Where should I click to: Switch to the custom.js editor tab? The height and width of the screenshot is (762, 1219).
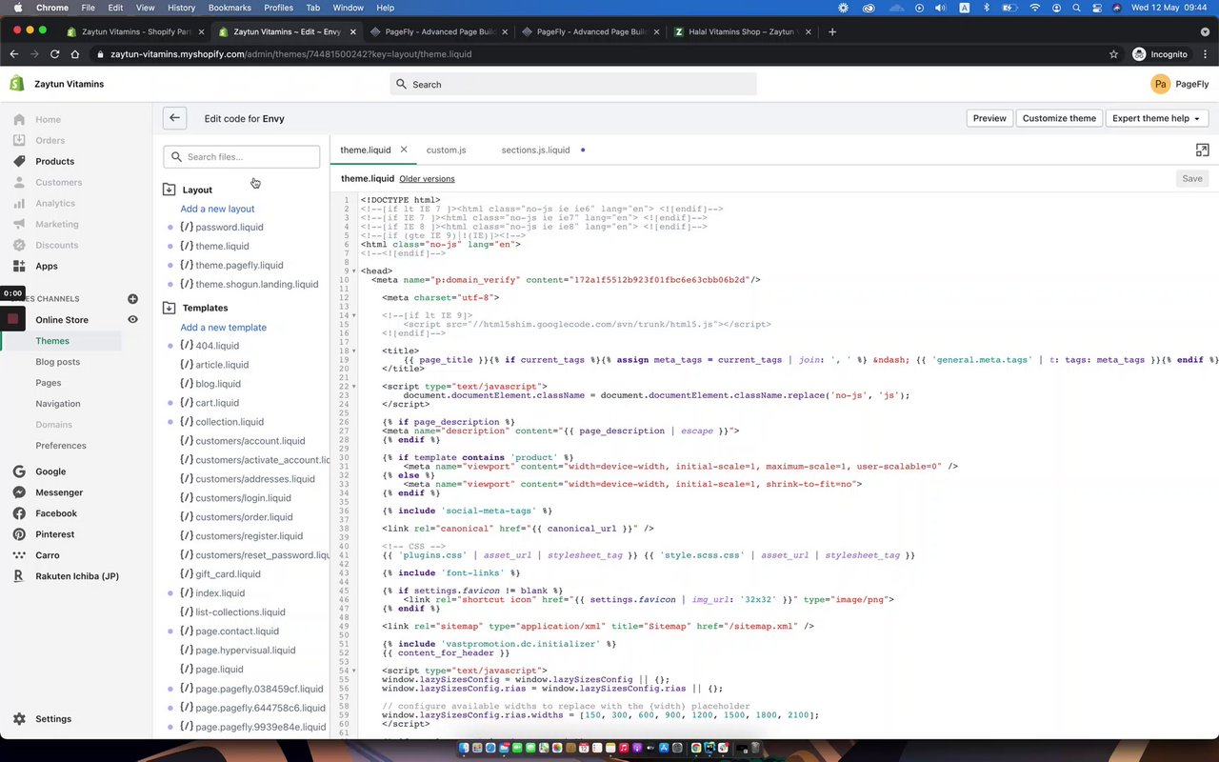(446, 150)
